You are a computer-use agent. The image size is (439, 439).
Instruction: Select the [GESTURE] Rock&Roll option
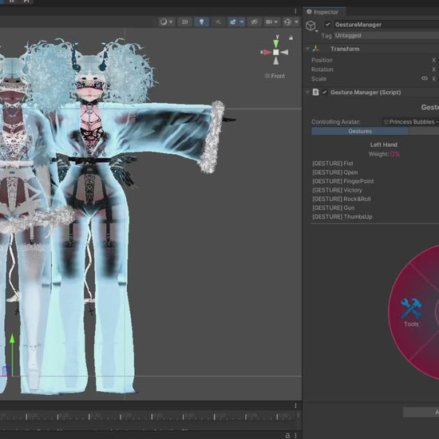click(x=342, y=199)
